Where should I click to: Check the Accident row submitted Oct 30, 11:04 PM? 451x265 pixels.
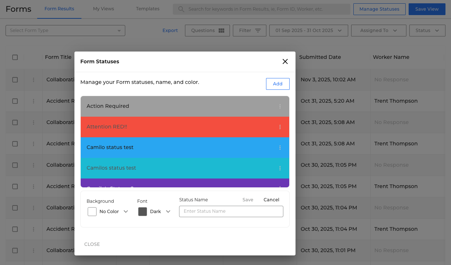pos(15,229)
